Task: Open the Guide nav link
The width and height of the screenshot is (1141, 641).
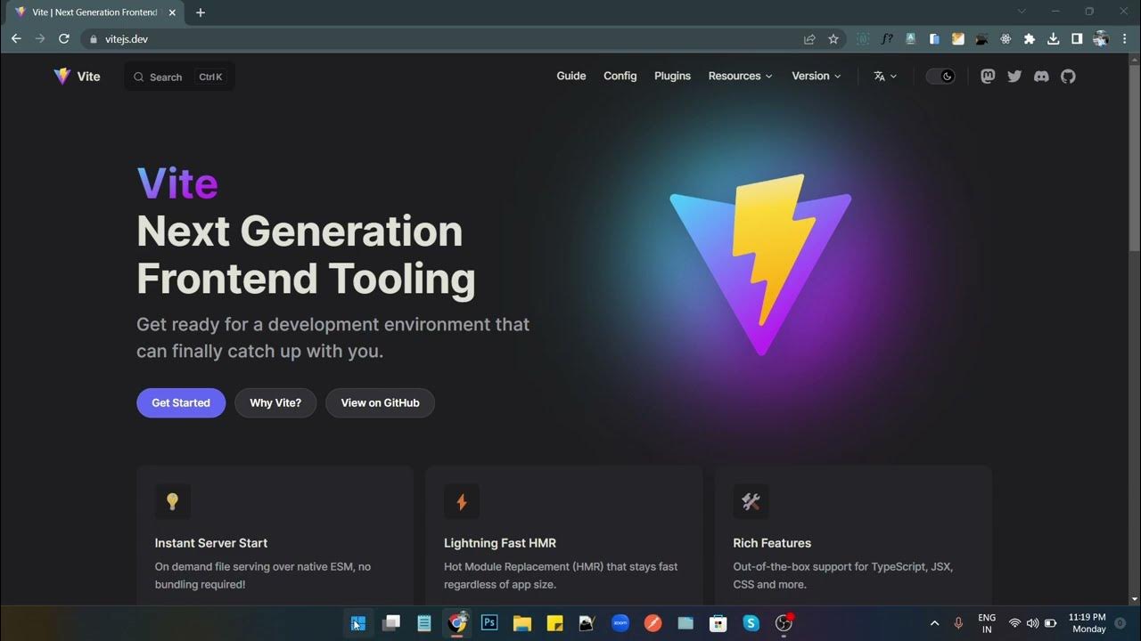Action: 571,77
